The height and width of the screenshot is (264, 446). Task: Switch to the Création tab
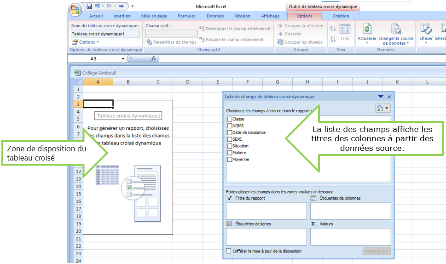pyautogui.click(x=341, y=16)
